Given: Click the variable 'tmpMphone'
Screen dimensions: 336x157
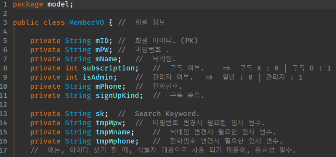Looking at the screenshot, I should click(x=115, y=141).
